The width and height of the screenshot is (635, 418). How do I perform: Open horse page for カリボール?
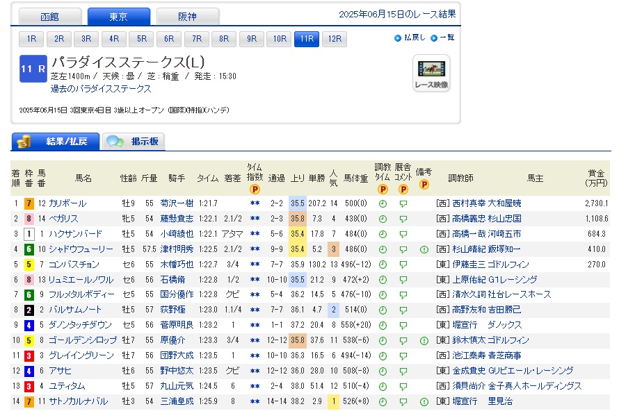coord(67,204)
